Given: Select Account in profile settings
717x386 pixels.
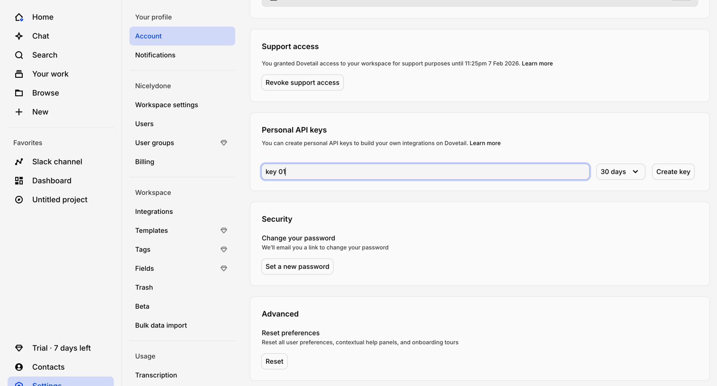Looking at the screenshot, I should tap(182, 36).
